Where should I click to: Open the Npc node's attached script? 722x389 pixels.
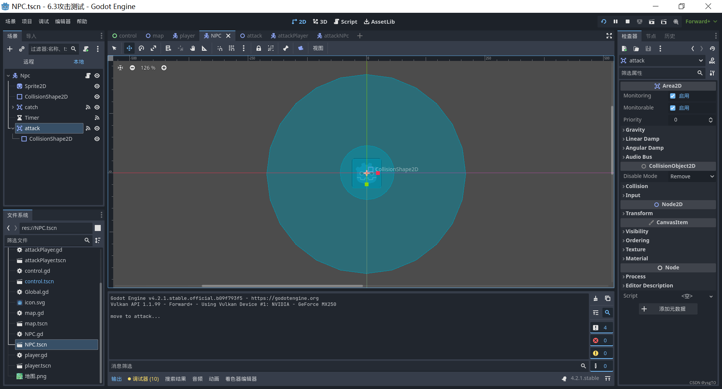(88, 76)
